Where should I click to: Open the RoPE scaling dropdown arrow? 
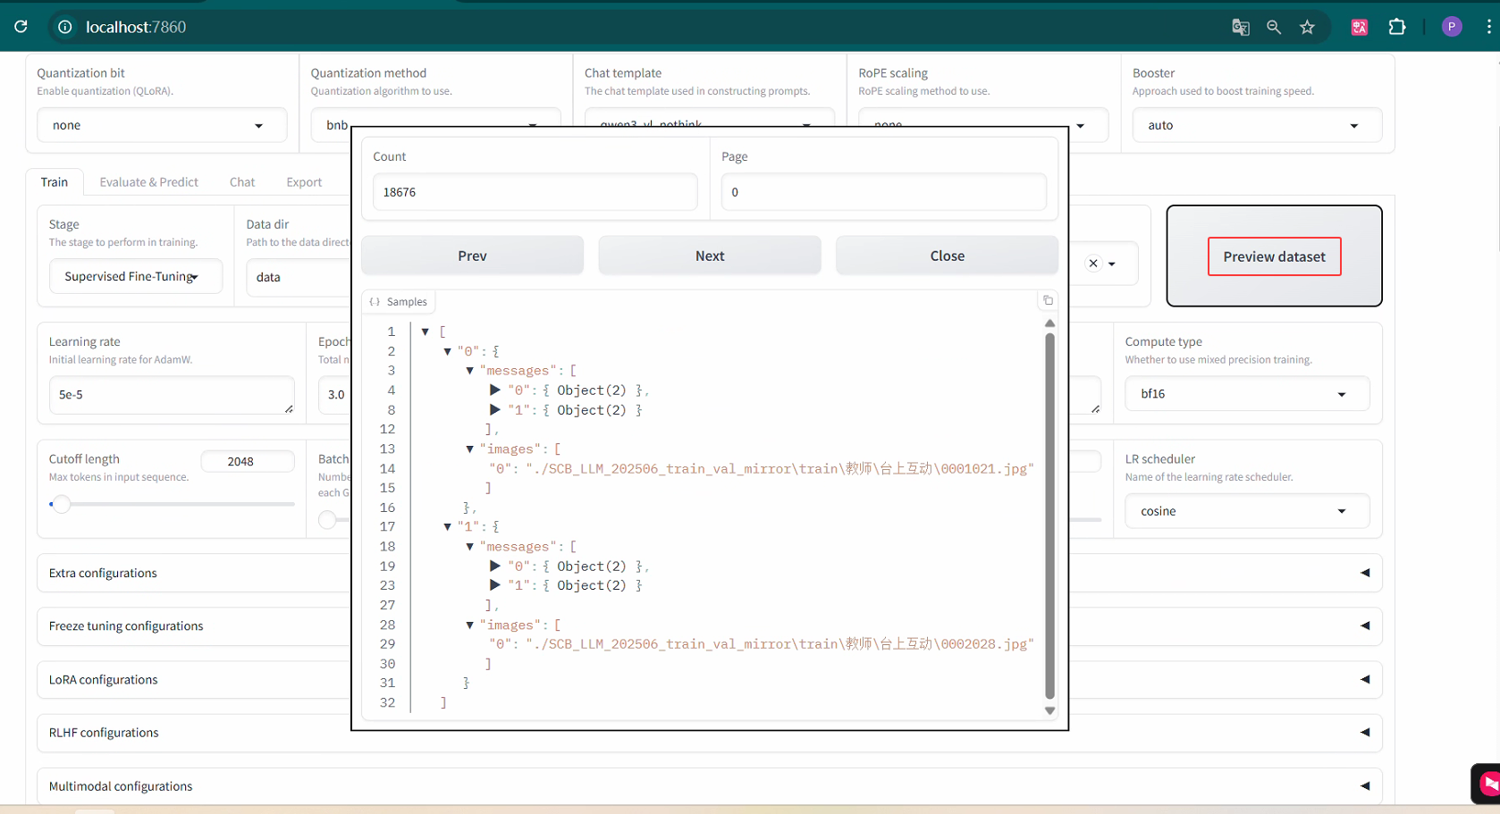(x=1081, y=126)
